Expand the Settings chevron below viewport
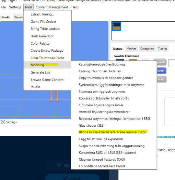 (x=3, y=122)
